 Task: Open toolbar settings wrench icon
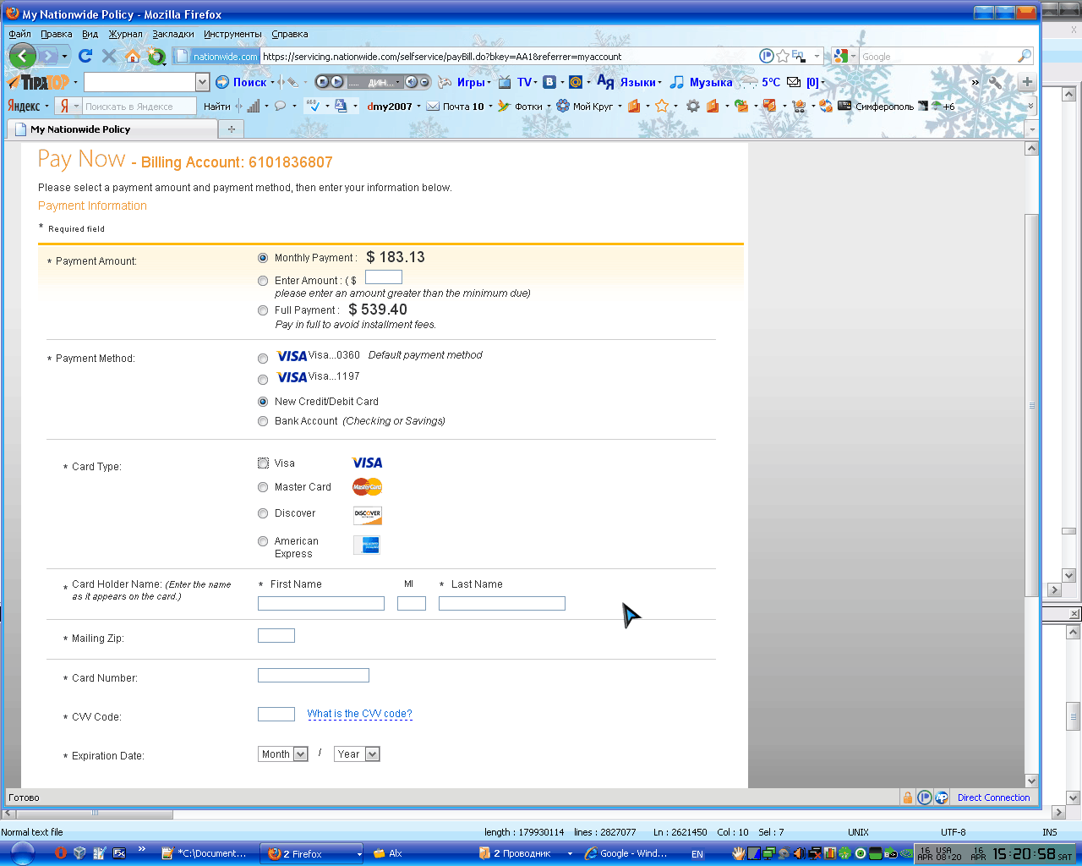[995, 82]
